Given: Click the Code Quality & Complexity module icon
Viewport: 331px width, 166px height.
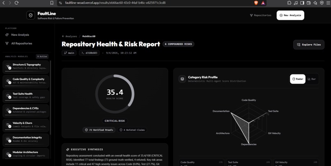Looking at the screenshot, I should point(8,81).
